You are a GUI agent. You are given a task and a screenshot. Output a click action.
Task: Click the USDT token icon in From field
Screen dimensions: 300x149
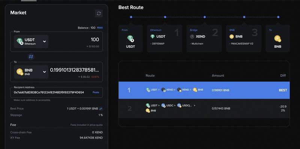click(x=20, y=41)
